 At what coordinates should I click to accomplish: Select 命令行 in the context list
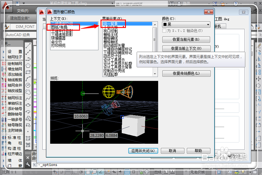(x=57, y=42)
